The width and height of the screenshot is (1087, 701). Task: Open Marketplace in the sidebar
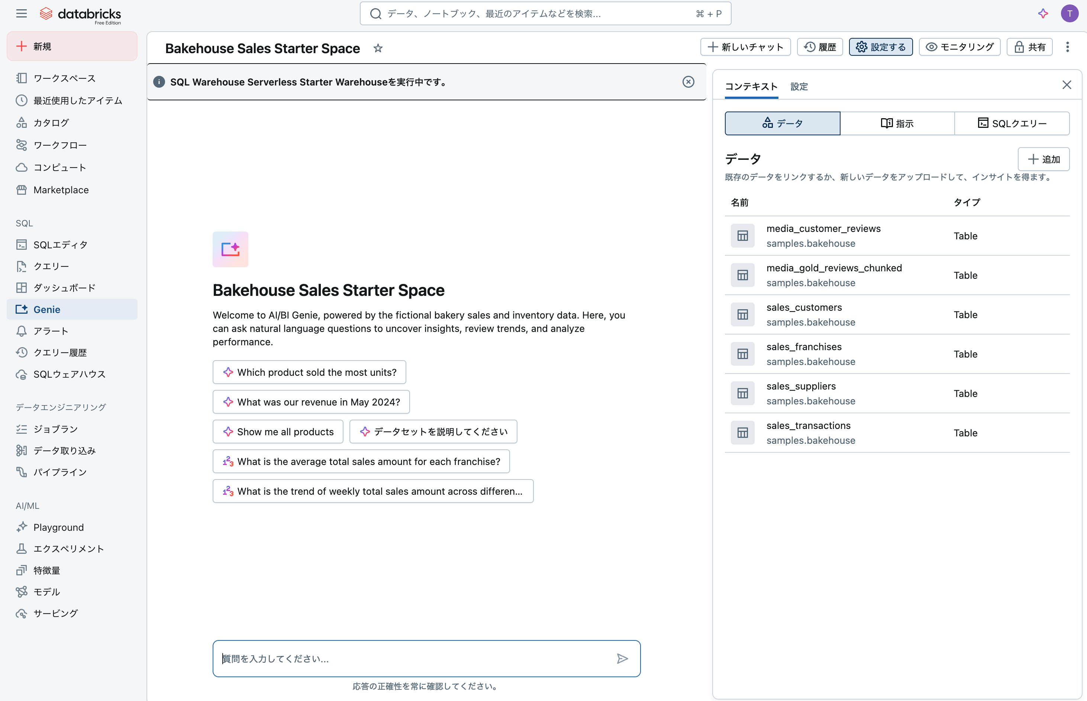pos(72,190)
